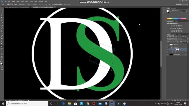Toggle lock transparent pixels
The image size is (189, 106).
click(x=171, y=42)
